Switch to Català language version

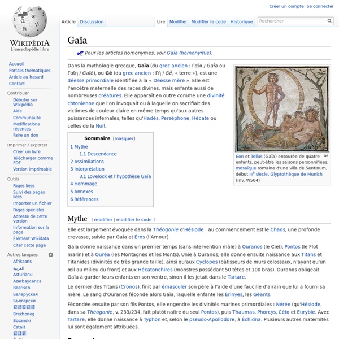tap(19, 327)
